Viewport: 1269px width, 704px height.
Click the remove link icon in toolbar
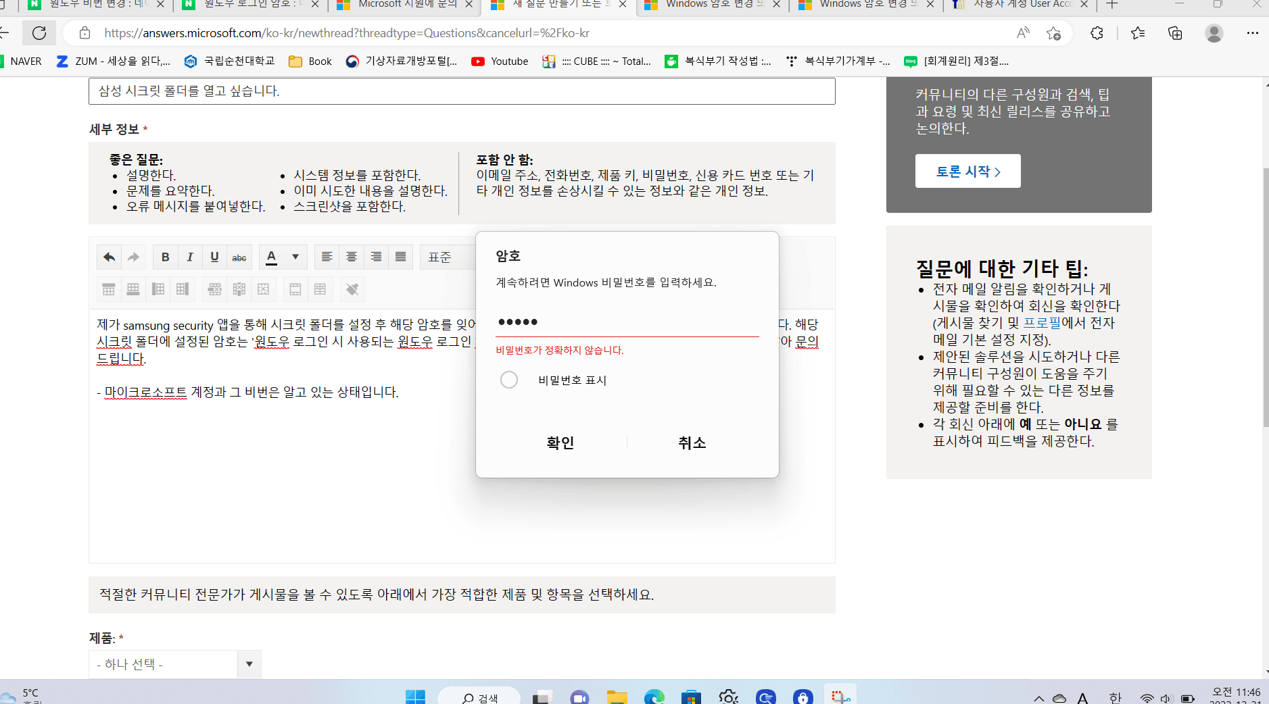[352, 289]
